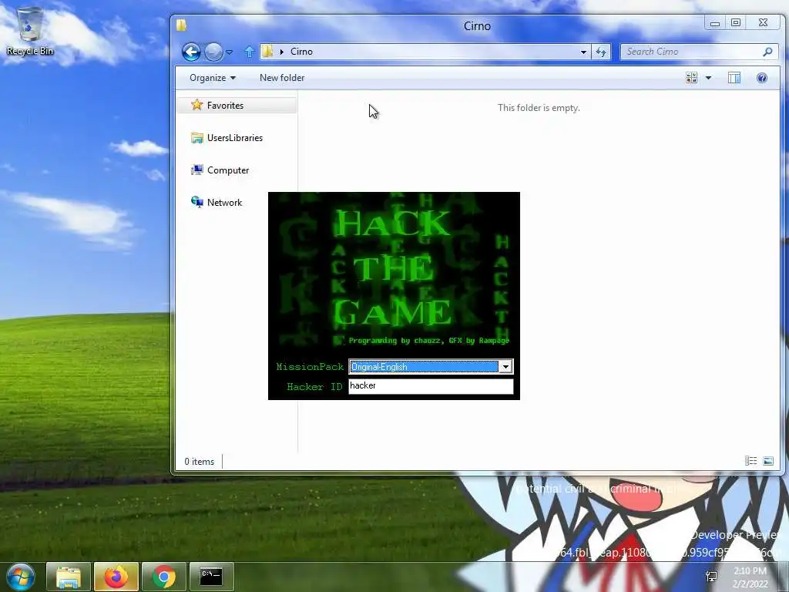Open the recent locations dropdown arrow
Screen dimensions: 789x592
(x=230, y=52)
